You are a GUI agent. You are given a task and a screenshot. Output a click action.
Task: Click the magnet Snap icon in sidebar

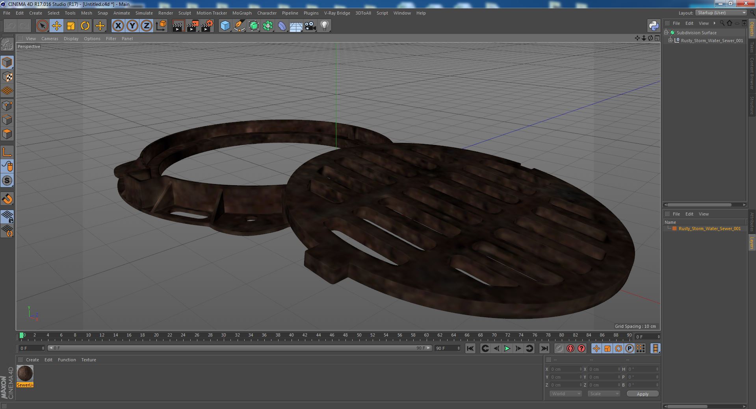(7, 199)
